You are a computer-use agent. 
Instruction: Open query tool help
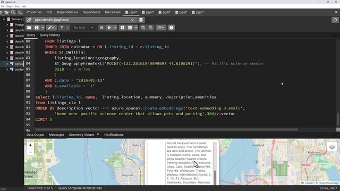tap(171, 28)
